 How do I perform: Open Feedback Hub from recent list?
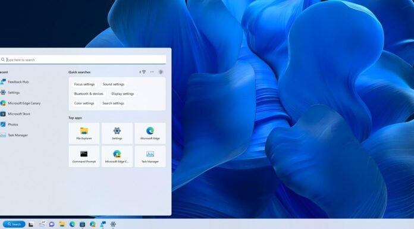[15, 82]
